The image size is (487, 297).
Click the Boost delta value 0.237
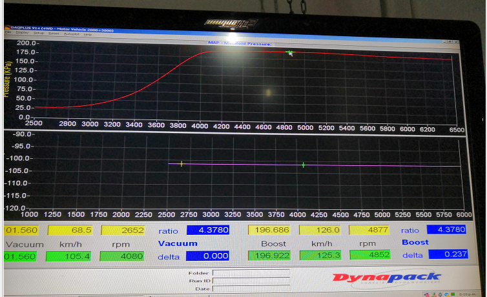tap(446, 254)
